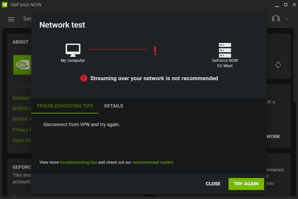Switch to the Details tab
This screenshot has height=199, width=298.
pyautogui.click(x=113, y=106)
